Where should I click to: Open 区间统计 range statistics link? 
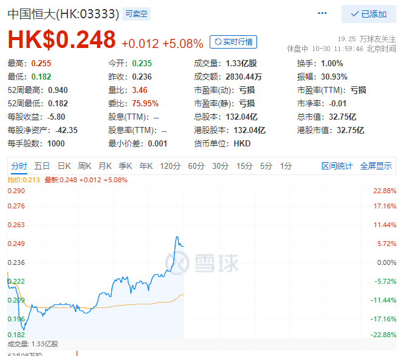click(337, 166)
